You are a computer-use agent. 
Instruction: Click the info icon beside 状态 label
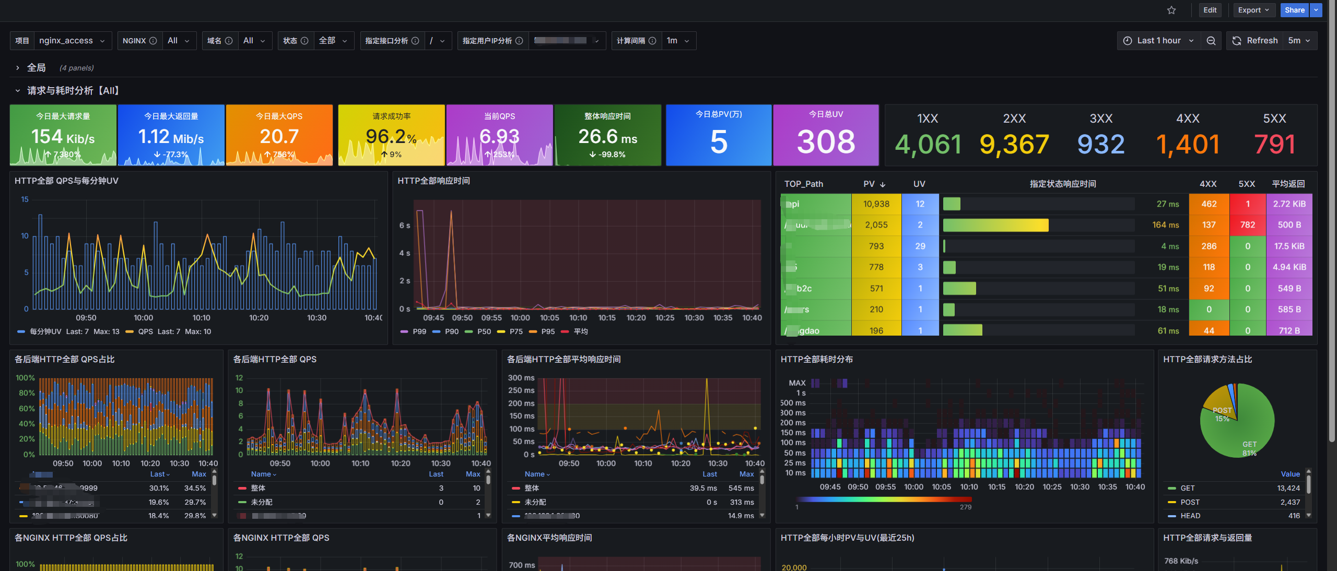pos(304,41)
